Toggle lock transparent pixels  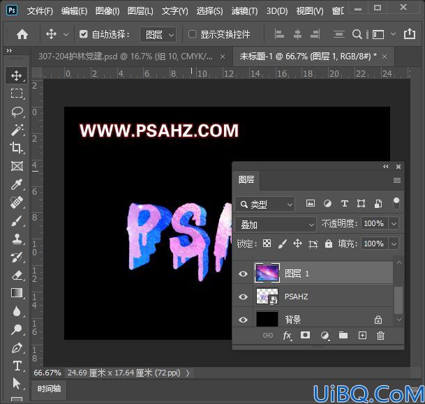tap(267, 244)
